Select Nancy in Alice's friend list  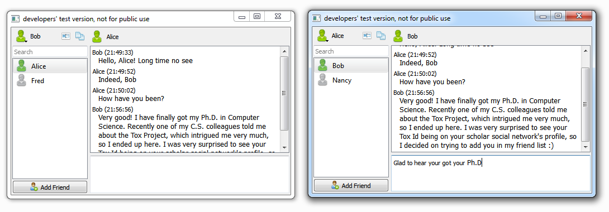351,80
